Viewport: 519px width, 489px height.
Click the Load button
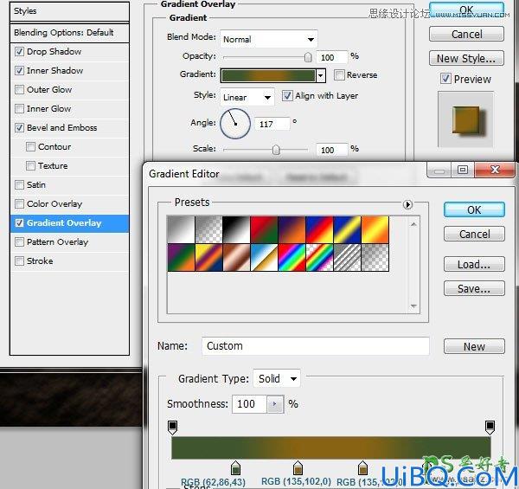[474, 264]
